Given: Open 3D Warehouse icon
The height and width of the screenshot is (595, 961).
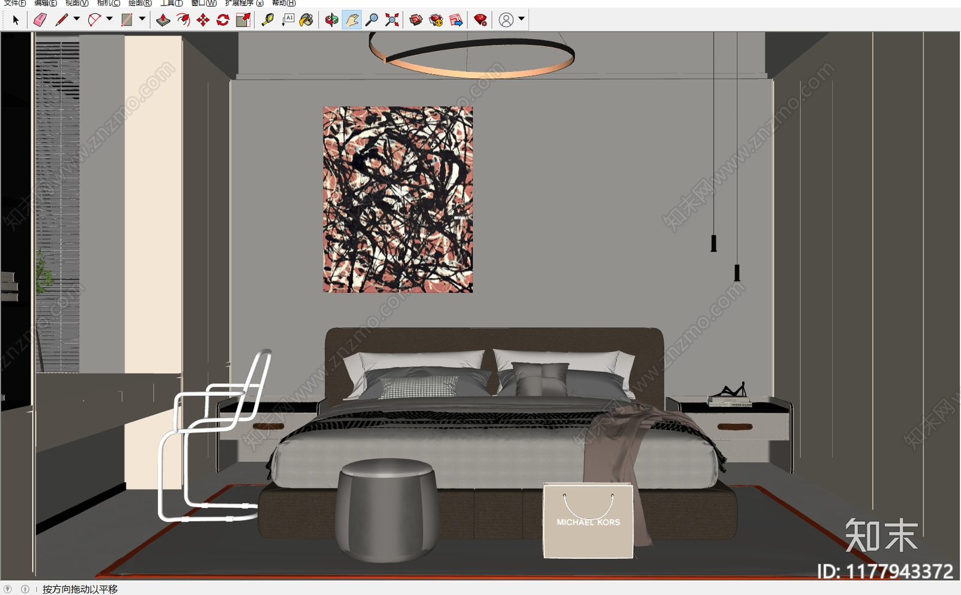Looking at the screenshot, I should coord(416,20).
